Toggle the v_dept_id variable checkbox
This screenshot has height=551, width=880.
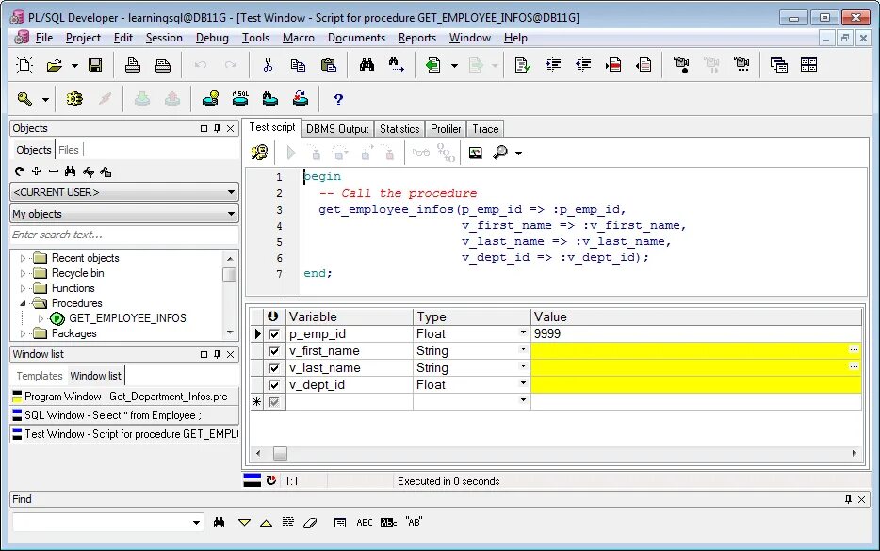click(274, 385)
